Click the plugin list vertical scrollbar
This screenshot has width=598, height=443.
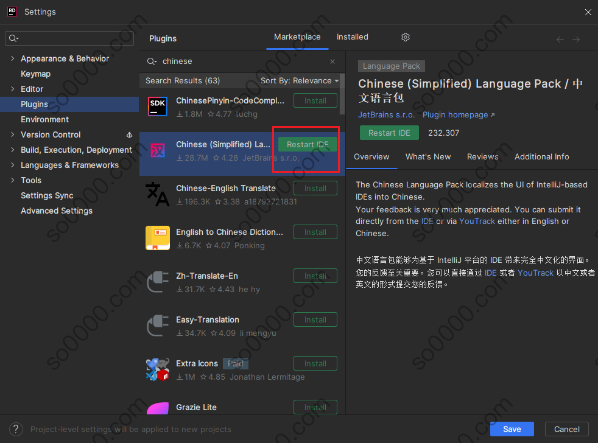coord(342,94)
